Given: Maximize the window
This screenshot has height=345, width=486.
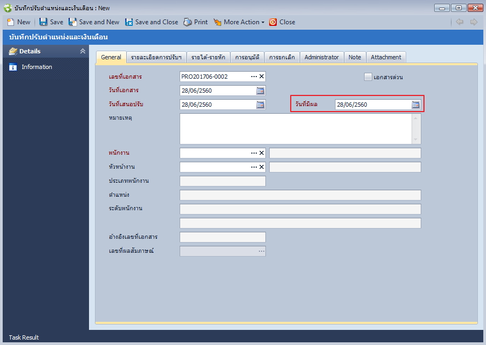Looking at the screenshot, I should pyautogui.click(x=458, y=8).
